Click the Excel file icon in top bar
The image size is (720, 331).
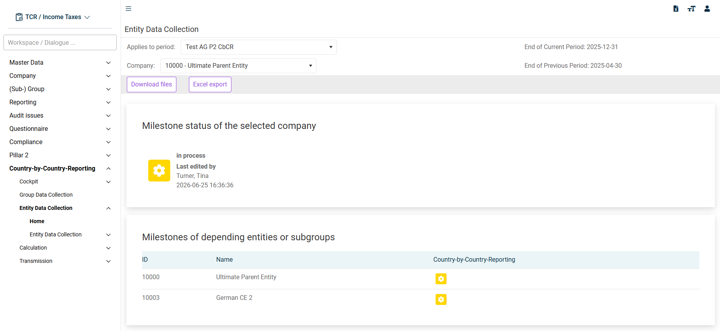[x=676, y=9]
